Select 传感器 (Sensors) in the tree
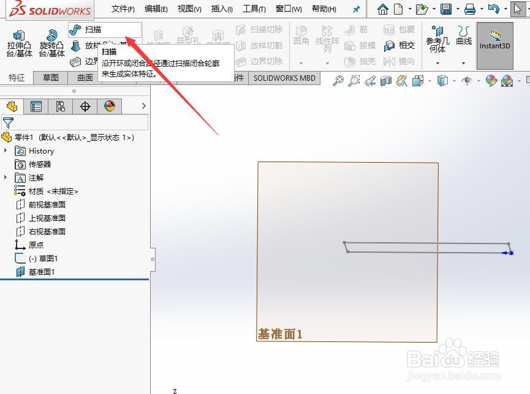The height and width of the screenshot is (394, 530). 33,165
